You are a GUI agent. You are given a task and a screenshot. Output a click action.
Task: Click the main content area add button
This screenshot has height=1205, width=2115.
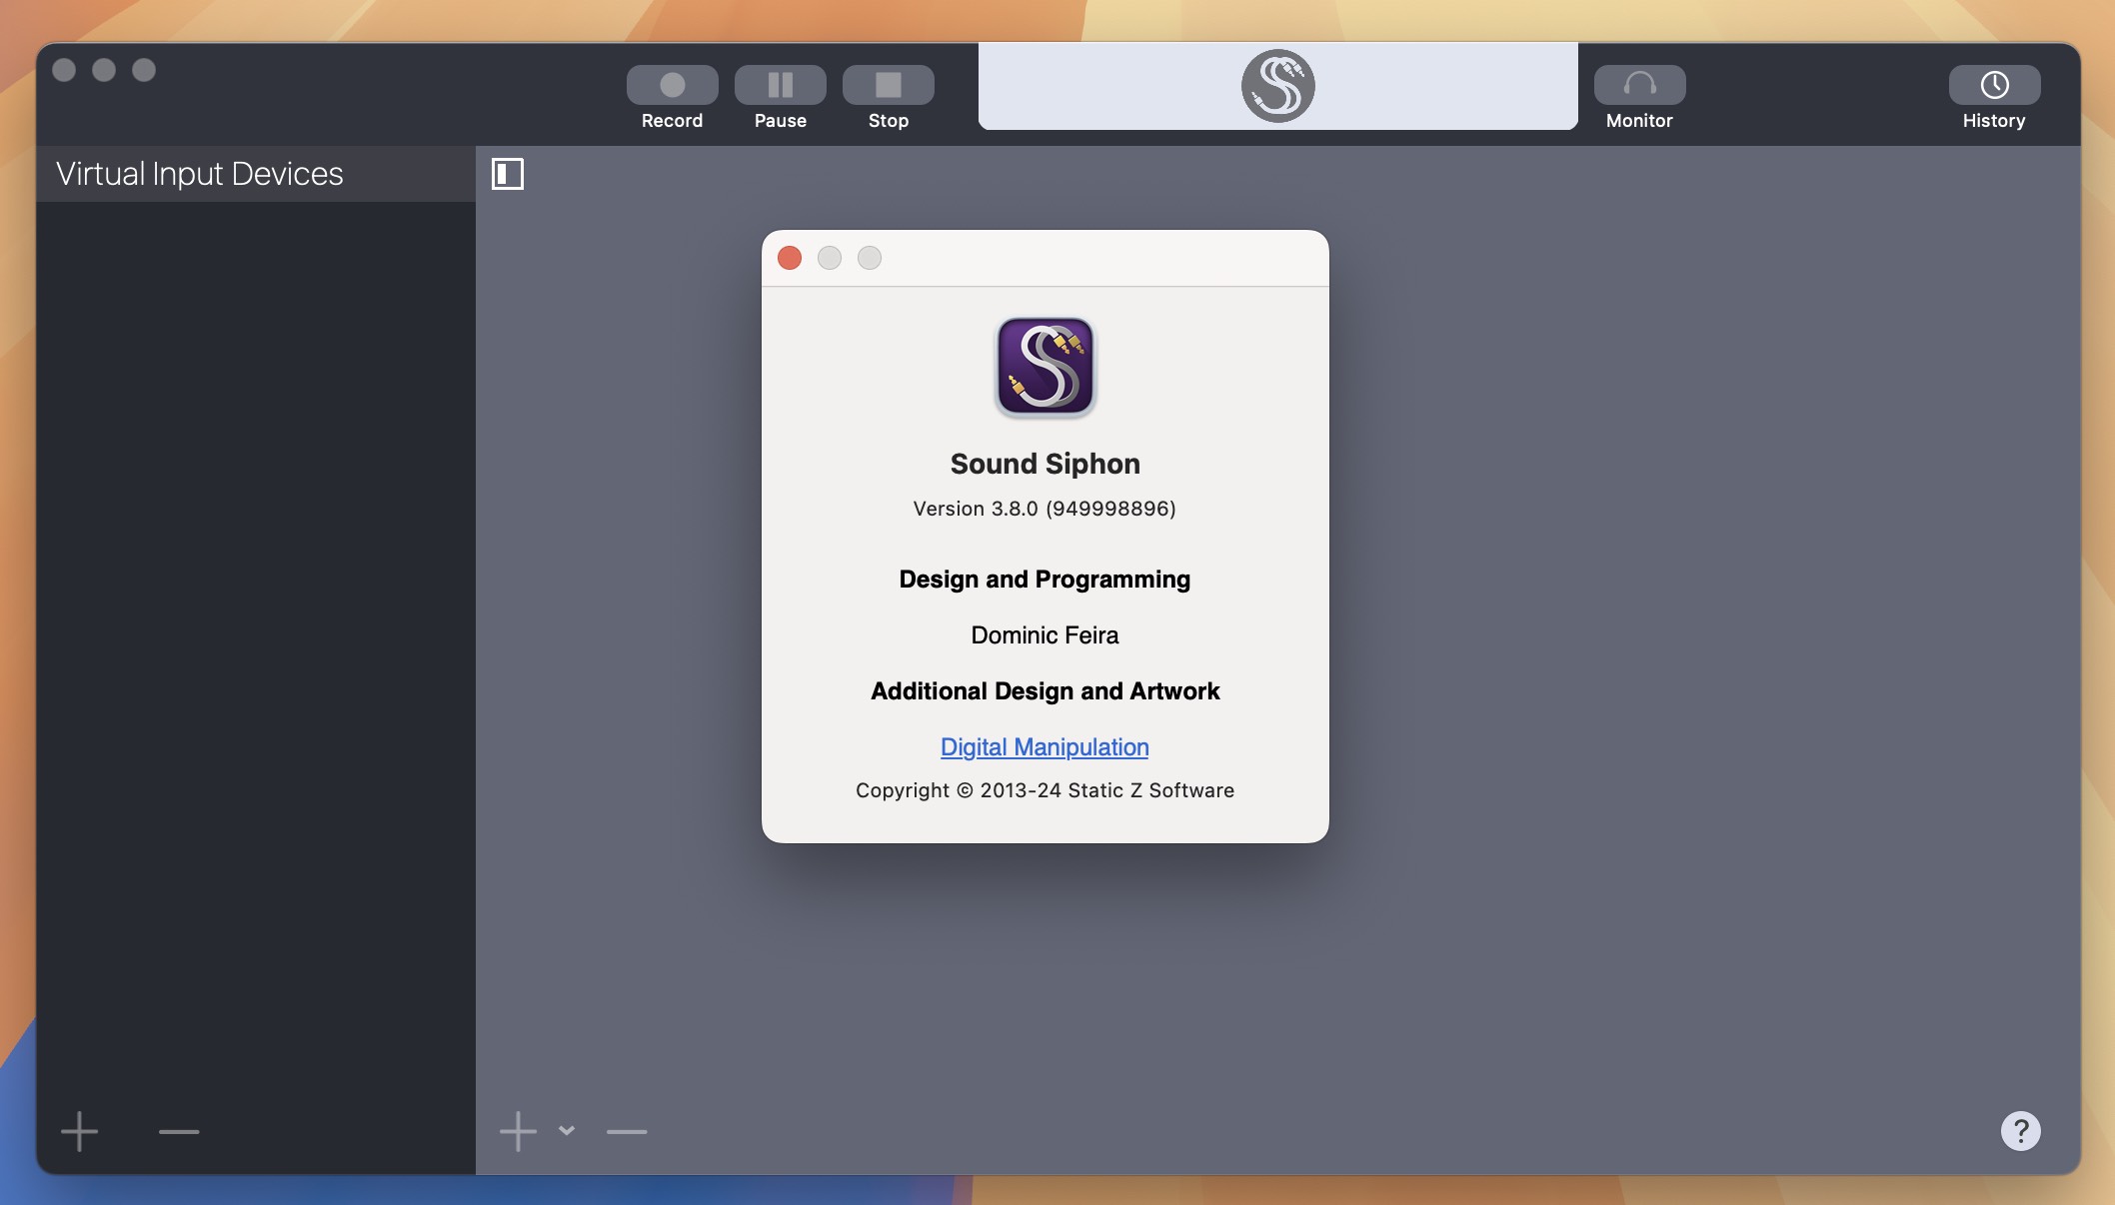click(519, 1129)
